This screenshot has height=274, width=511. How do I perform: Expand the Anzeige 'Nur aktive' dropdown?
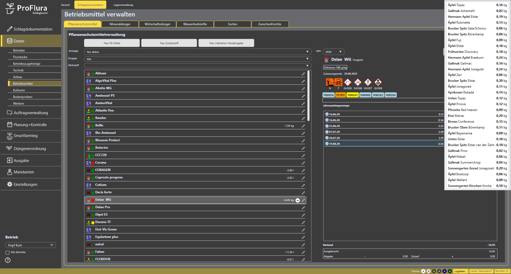pos(197,52)
